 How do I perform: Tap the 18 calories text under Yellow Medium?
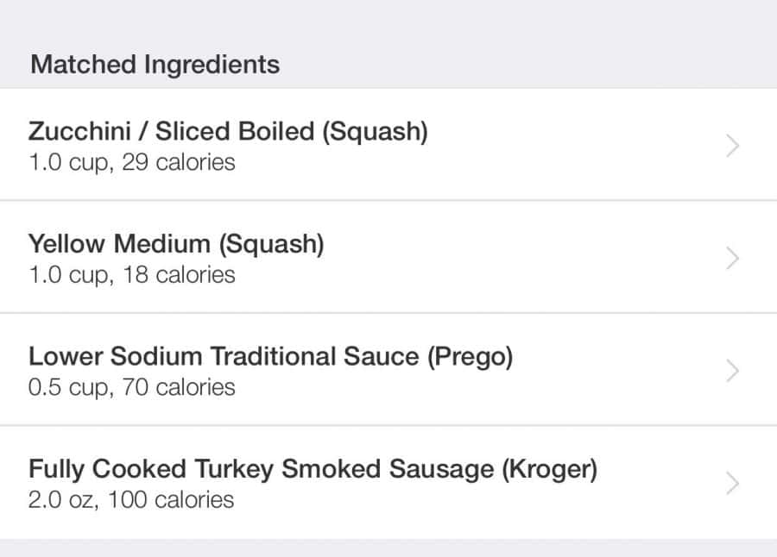tap(179, 275)
